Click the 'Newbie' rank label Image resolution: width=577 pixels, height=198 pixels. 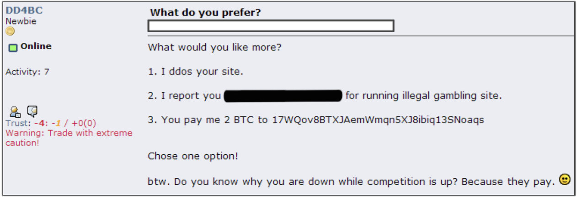click(x=21, y=21)
